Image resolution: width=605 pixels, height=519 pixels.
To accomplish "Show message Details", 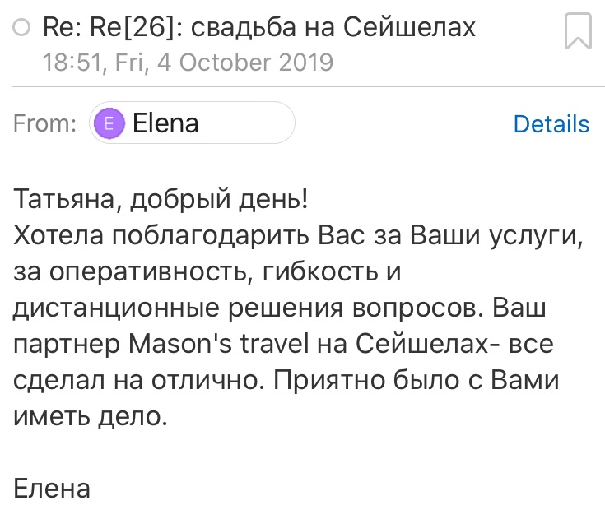I will tap(551, 123).
